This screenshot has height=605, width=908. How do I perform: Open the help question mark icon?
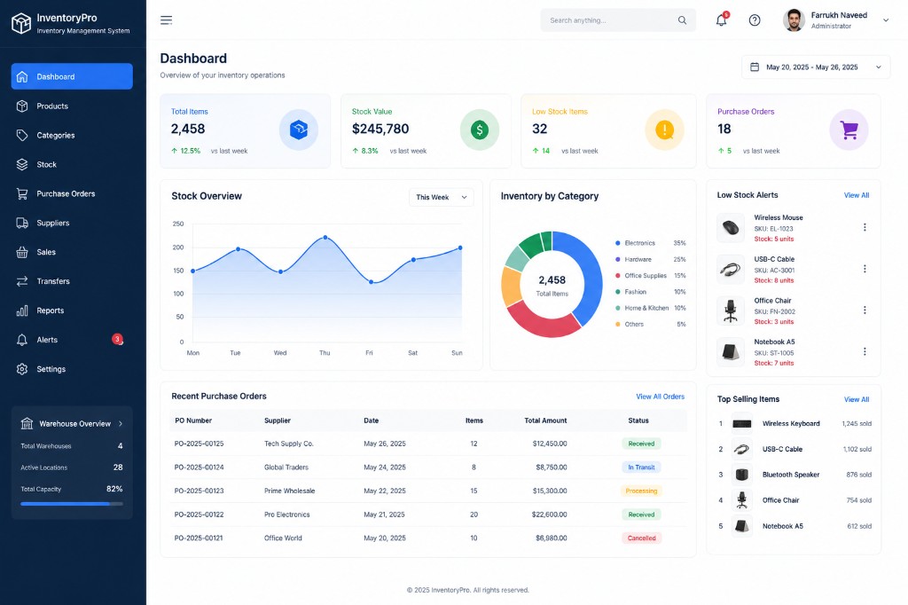[x=755, y=20]
